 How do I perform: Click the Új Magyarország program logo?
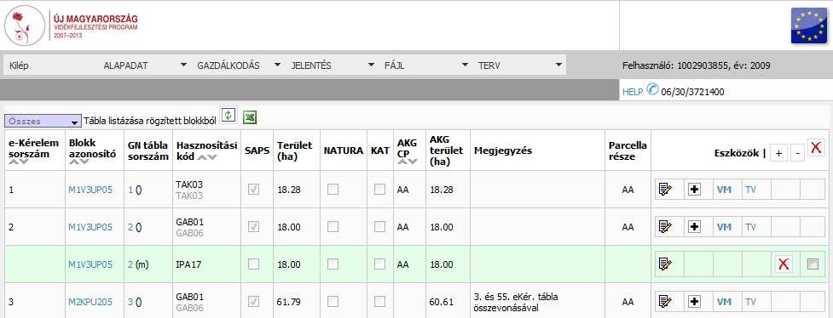tap(71, 26)
